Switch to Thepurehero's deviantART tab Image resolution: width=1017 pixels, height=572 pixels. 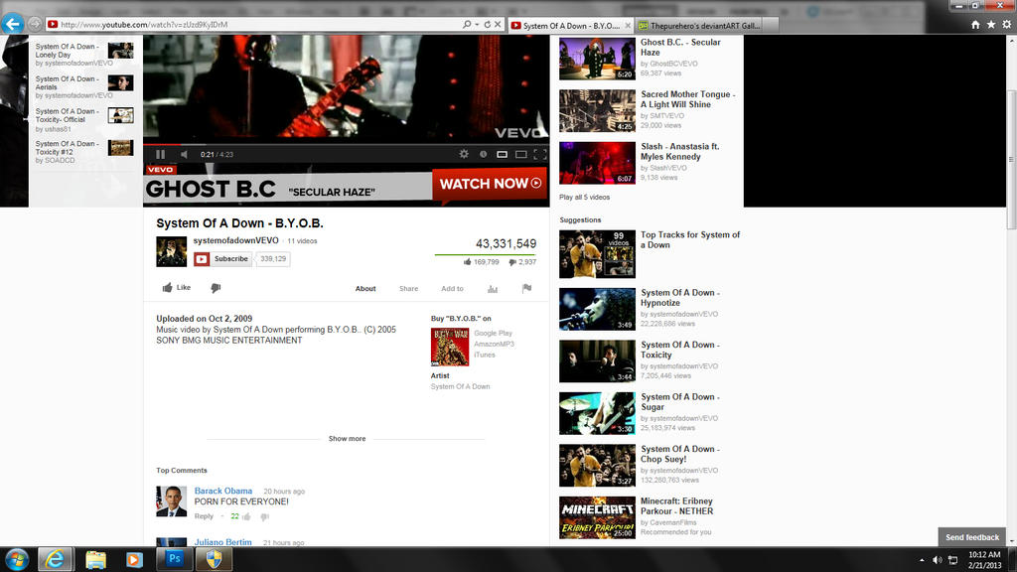click(699, 25)
